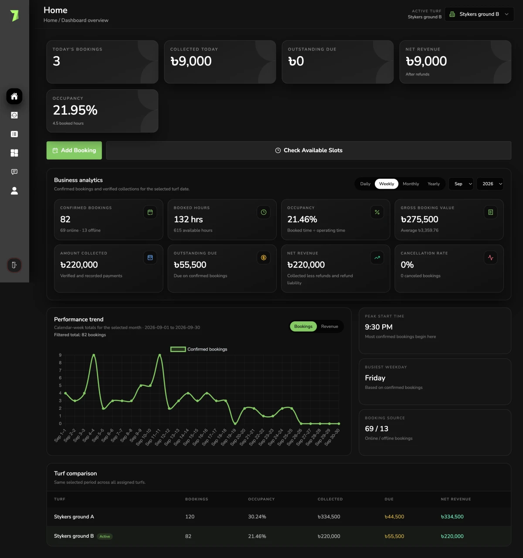Screen dimensions: 523x558
Task: Click the Bookings column header in Turf comparison
Action: point(197,499)
